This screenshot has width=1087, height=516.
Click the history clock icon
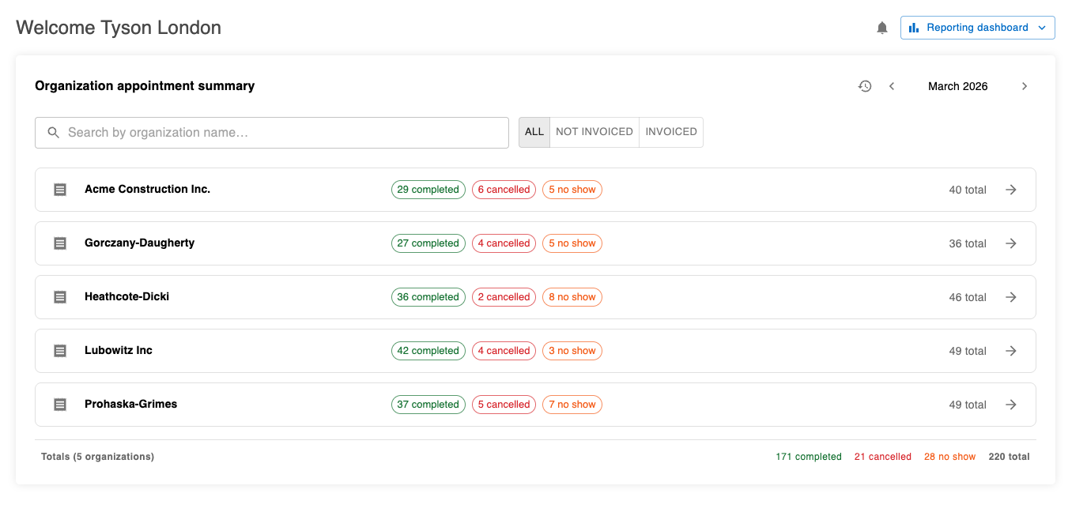[x=865, y=86]
